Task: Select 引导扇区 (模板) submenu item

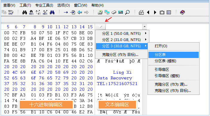Action: click(x=174, y=76)
